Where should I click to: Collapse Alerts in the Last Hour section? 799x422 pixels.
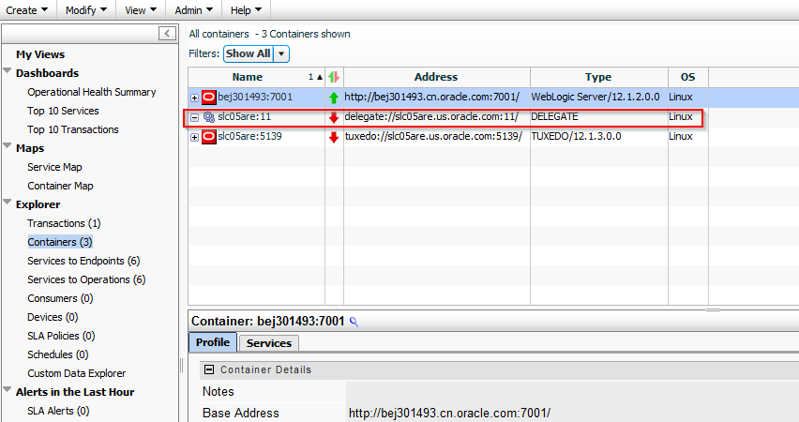point(8,389)
